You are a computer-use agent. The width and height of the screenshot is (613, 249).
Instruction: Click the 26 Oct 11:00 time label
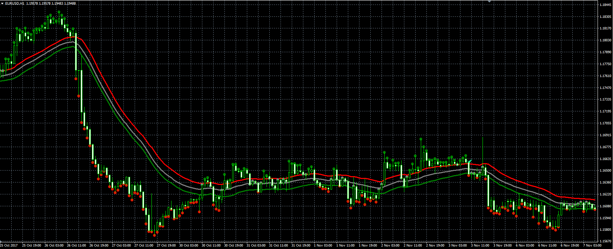76,245
